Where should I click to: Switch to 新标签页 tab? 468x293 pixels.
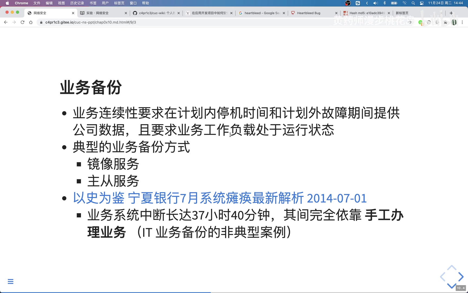[418, 13]
